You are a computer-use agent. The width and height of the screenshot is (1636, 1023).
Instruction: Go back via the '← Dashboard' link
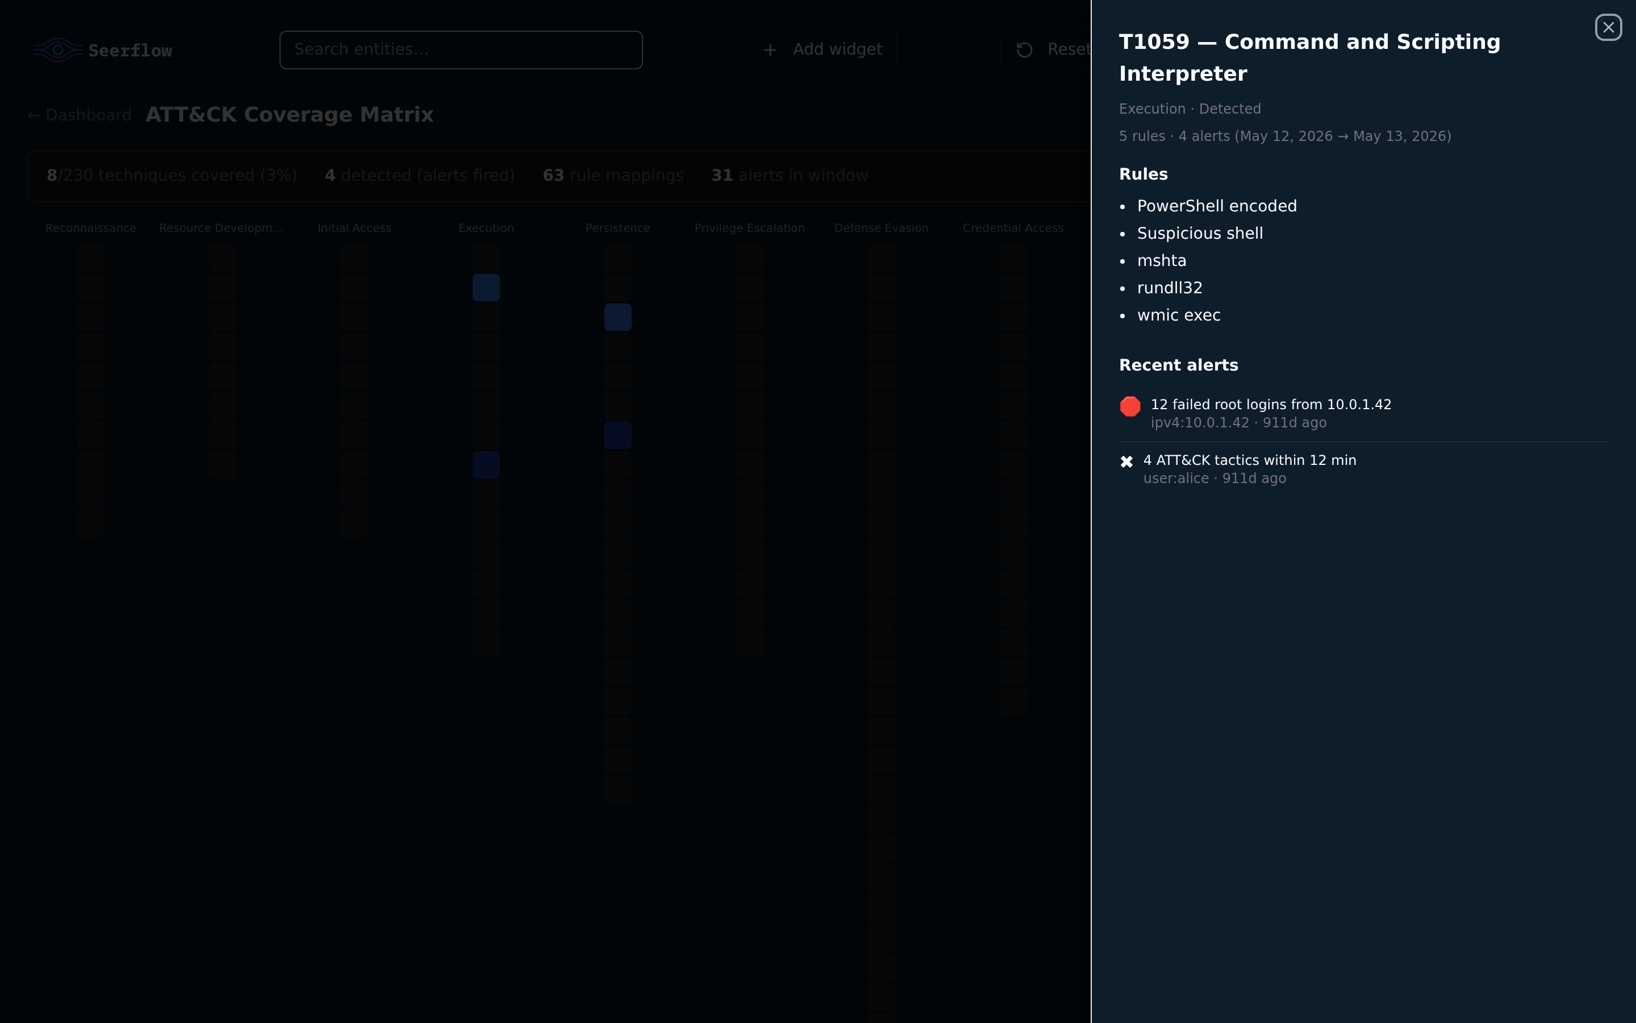[x=80, y=115]
